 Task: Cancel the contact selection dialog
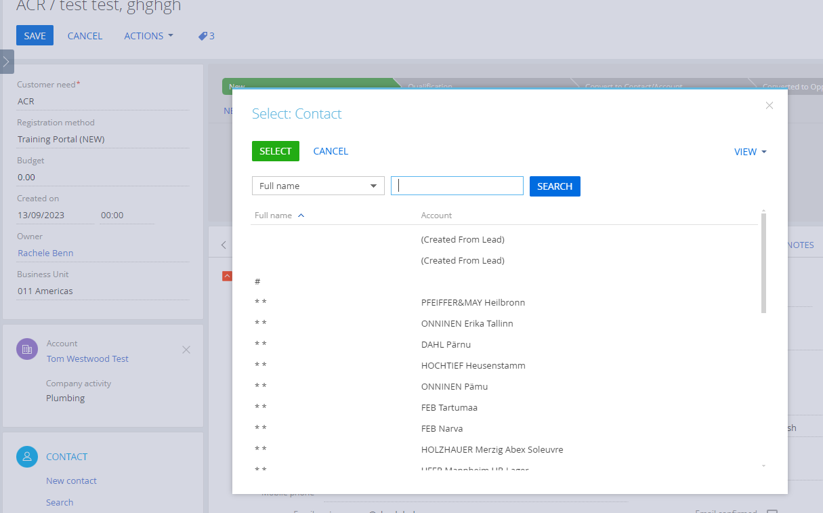pos(331,151)
